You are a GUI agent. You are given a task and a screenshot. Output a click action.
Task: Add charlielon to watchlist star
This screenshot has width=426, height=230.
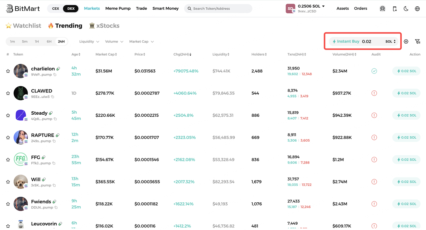pyautogui.click(x=8, y=71)
